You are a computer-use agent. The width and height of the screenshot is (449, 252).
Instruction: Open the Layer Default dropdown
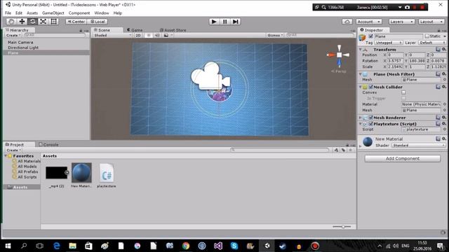pyautogui.click(x=432, y=43)
